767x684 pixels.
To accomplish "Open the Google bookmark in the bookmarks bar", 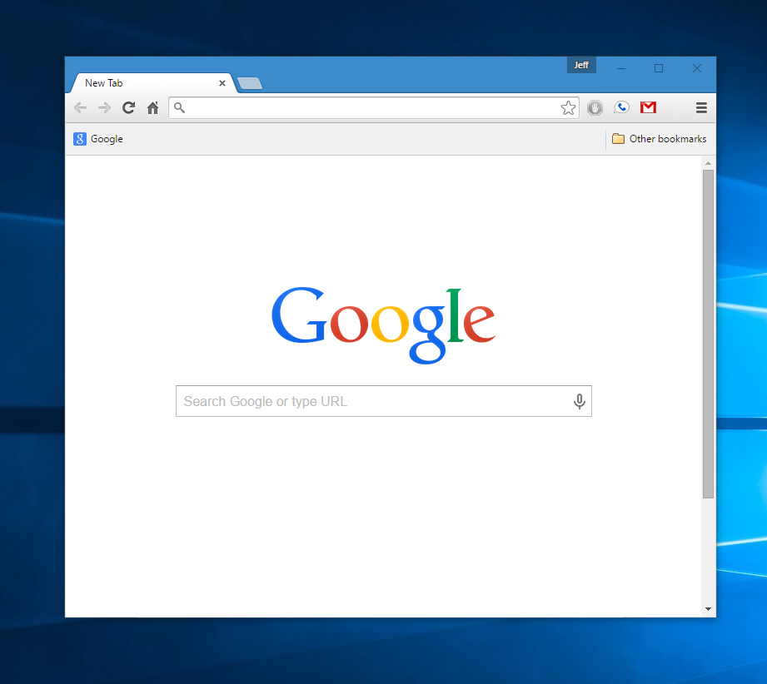I will 98,139.
